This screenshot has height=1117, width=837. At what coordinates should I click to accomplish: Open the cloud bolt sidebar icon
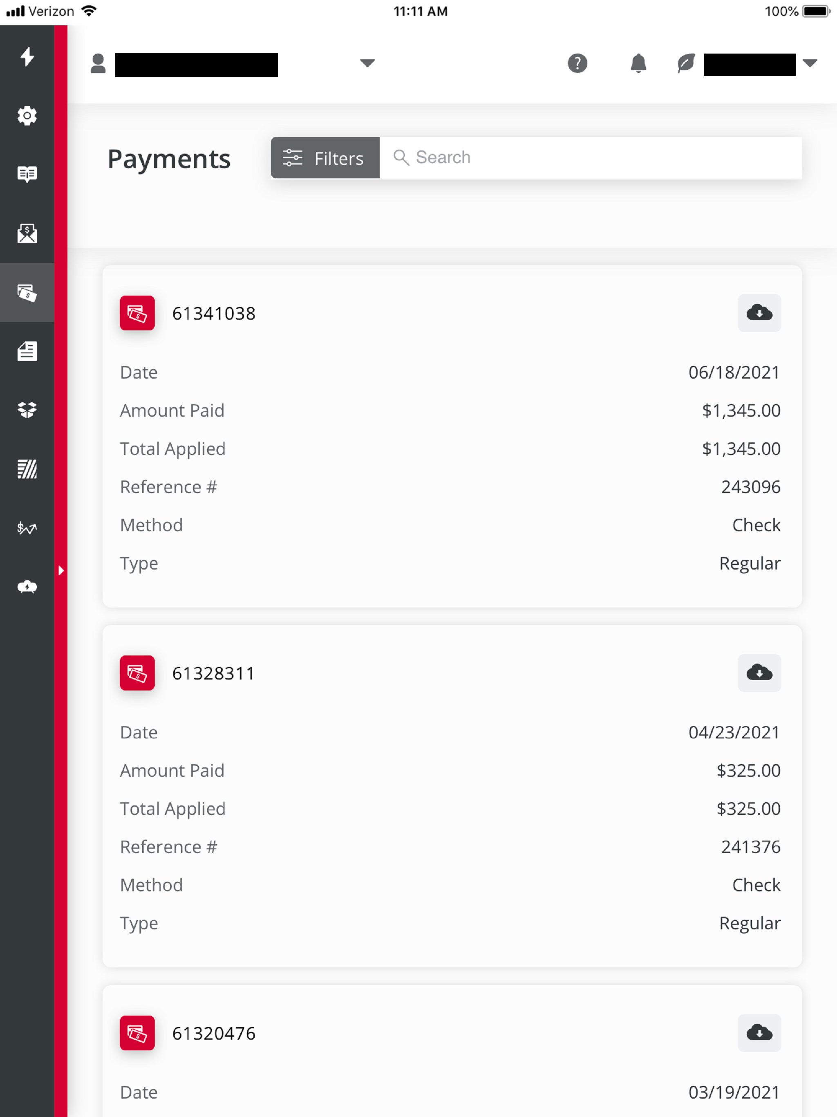[x=27, y=587]
